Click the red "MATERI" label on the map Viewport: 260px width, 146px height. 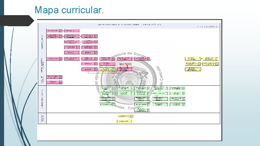pos(125,64)
